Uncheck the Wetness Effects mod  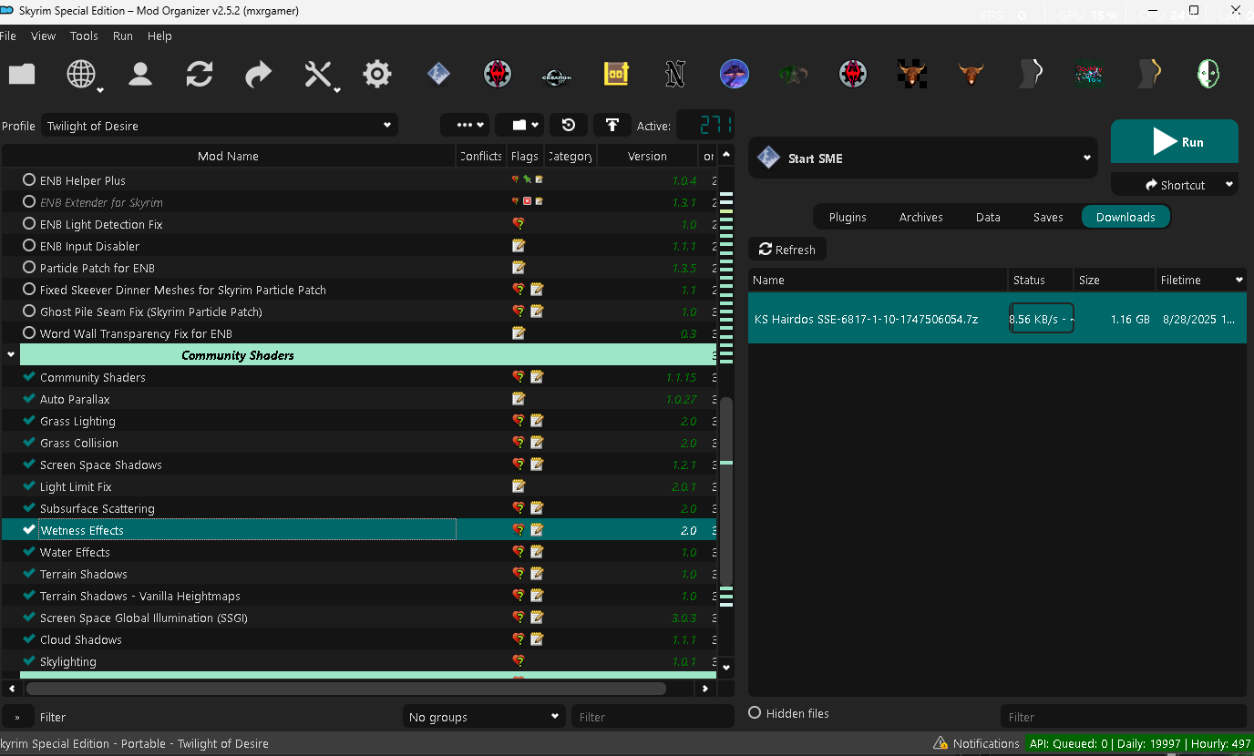point(29,530)
